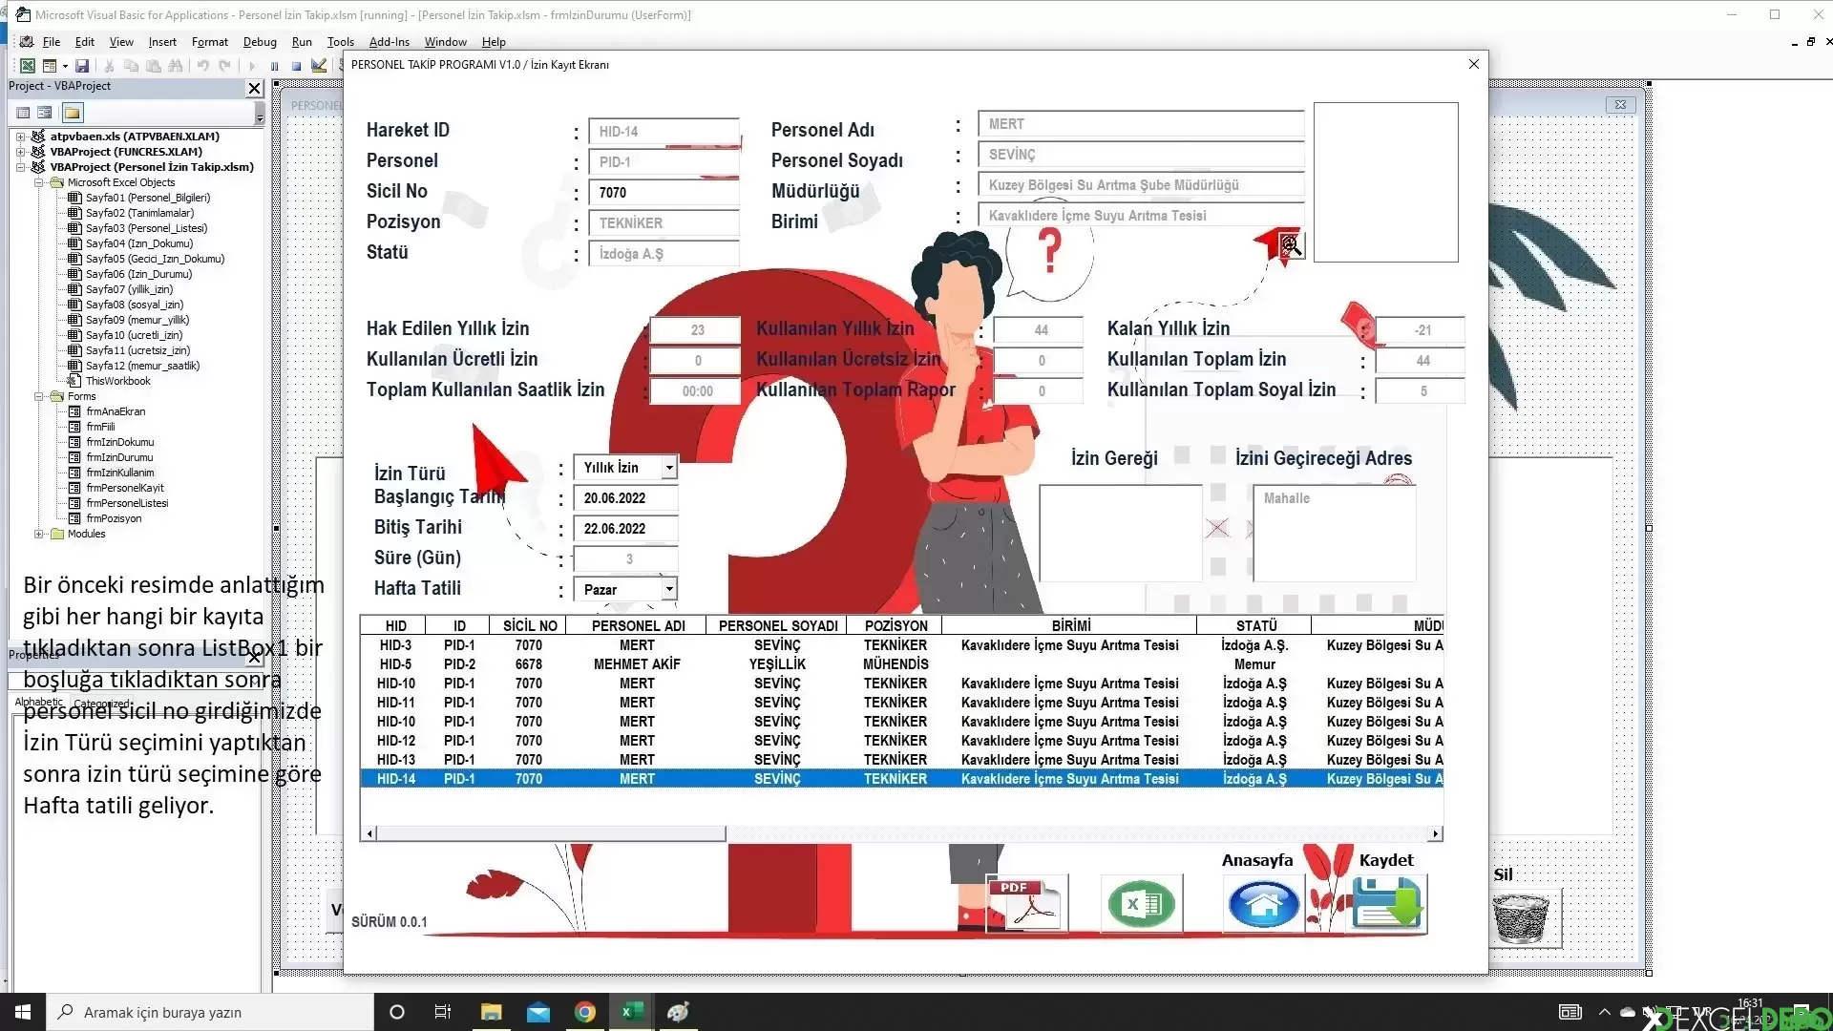Screen dimensions: 1833x1031
Task: Click the Sicil No input field
Action: 664,193
